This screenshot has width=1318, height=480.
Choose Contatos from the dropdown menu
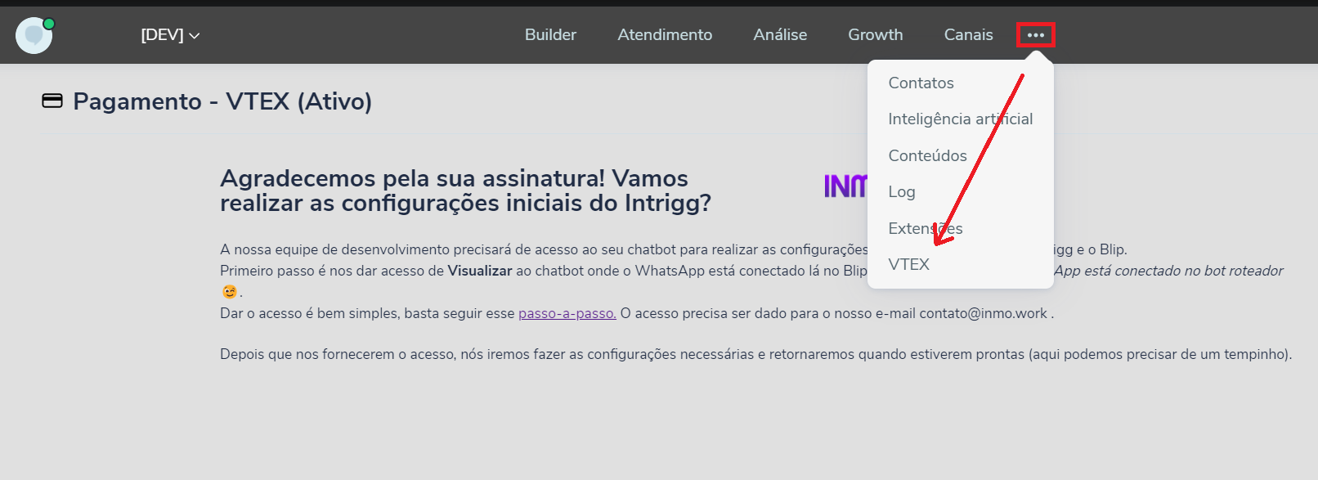[x=921, y=83]
